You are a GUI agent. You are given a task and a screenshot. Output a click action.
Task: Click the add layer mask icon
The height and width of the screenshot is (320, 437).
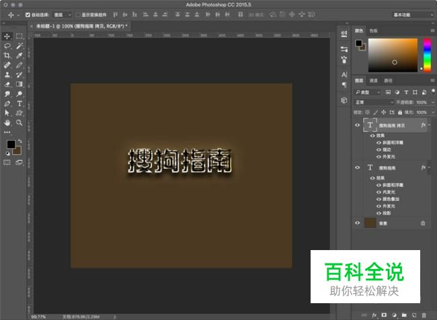click(384, 315)
